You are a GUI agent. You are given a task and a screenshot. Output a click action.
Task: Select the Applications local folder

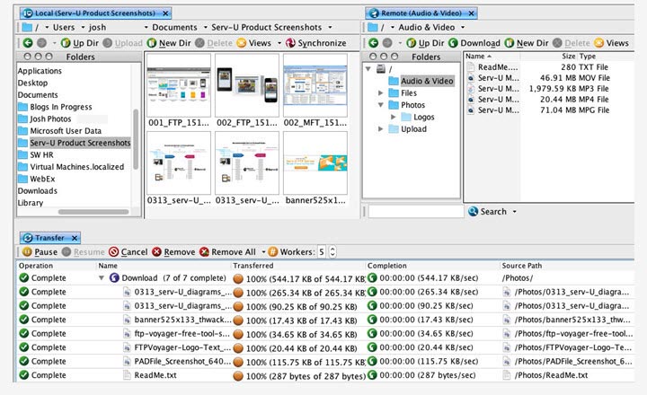pos(40,71)
